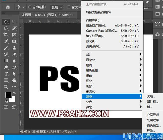Open 镜头光晕... render filter
Screen dimensions: 163x140
153,125
